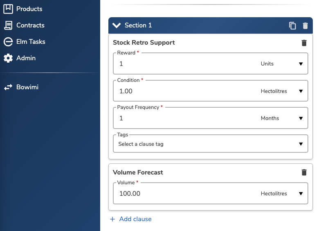Open the Payout Frequency Months dropdown
Viewport: 330px width, 231px height.
coord(283,118)
